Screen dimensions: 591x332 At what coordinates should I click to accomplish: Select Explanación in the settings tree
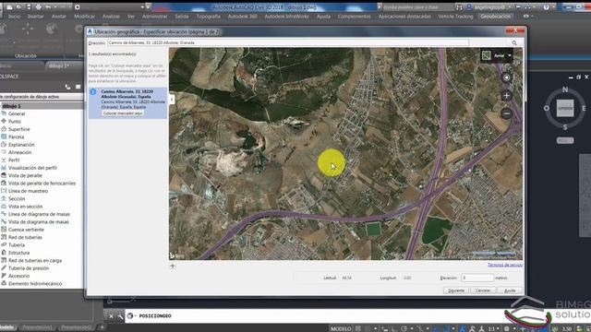click(x=21, y=145)
